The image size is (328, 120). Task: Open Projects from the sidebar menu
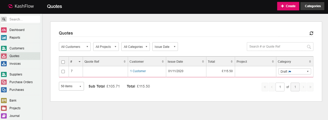tap(15, 108)
